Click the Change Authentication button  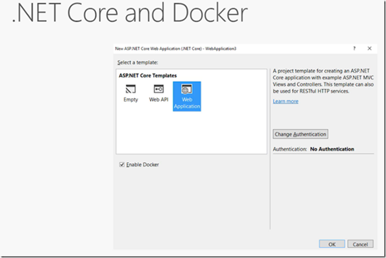click(300, 134)
